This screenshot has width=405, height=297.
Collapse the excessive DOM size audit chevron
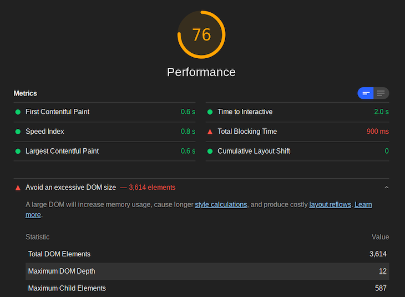click(x=386, y=188)
